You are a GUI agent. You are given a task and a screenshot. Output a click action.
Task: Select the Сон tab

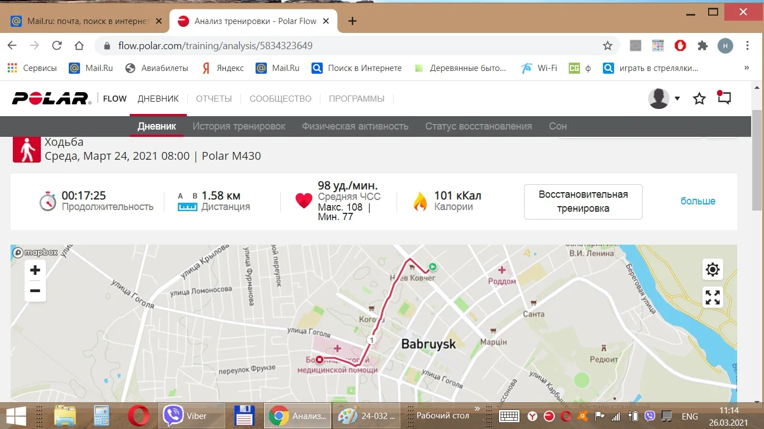(558, 126)
